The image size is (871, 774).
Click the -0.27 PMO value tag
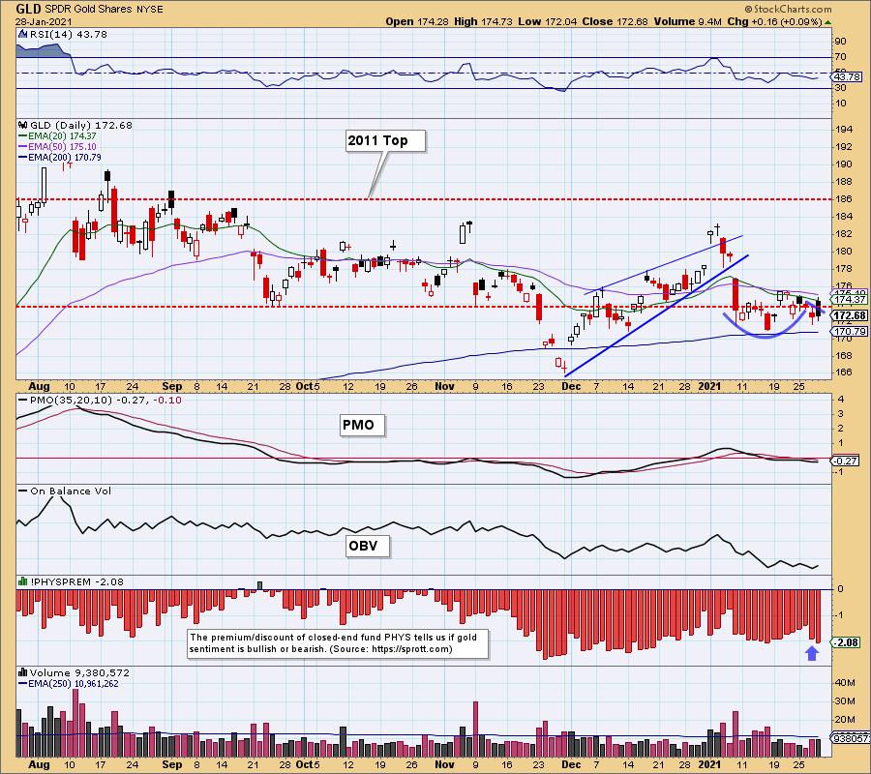click(x=846, y=461)
